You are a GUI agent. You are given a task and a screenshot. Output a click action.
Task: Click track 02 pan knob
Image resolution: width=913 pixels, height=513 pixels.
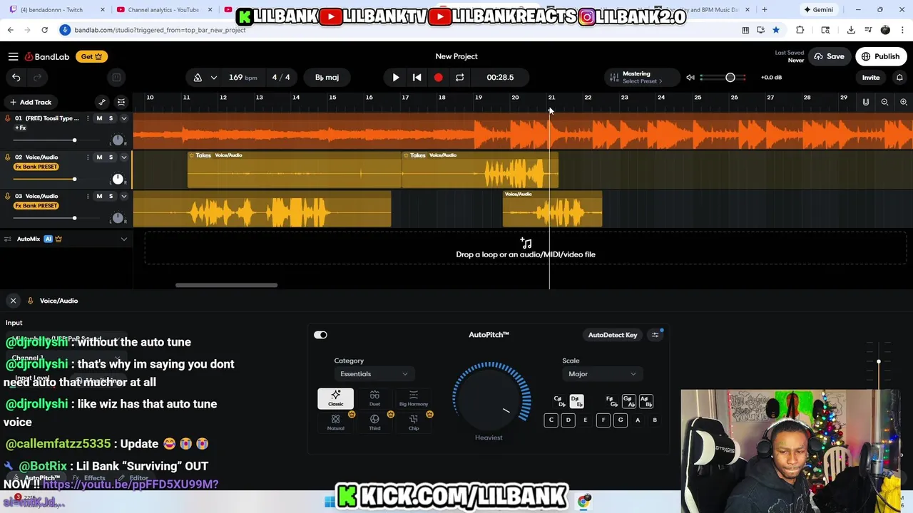pyautogui.click(x=118, y=179)
